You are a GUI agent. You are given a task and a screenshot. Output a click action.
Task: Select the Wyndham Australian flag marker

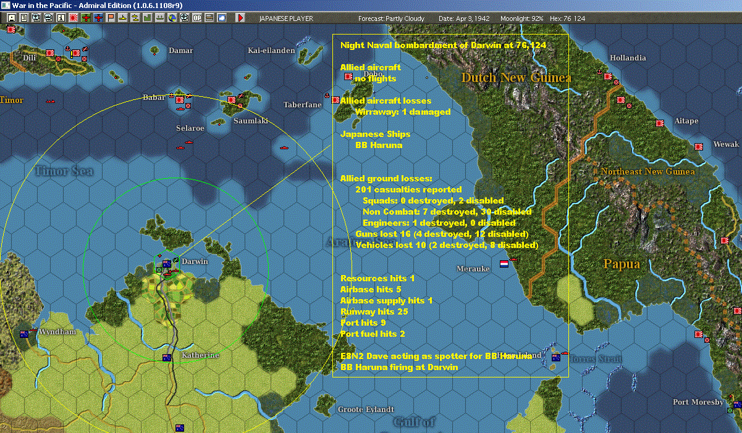(x=25, y=334)
